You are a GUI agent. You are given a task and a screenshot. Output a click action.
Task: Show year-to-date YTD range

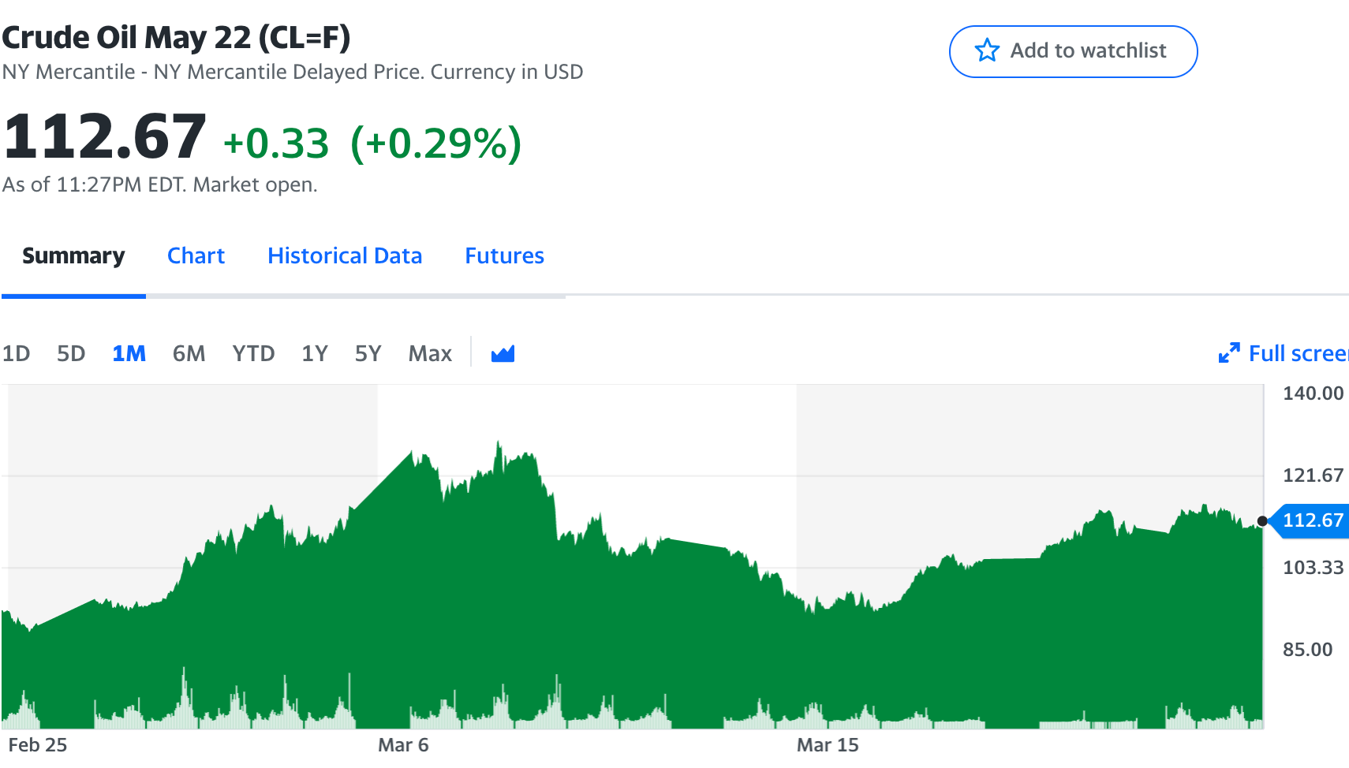pyautogui.click(x=253, y=353)
